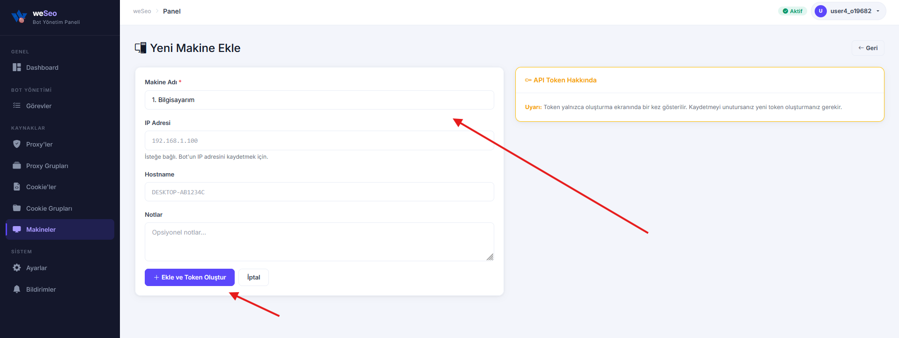Focus the IP Adresi input field

[x=319, y=140]
